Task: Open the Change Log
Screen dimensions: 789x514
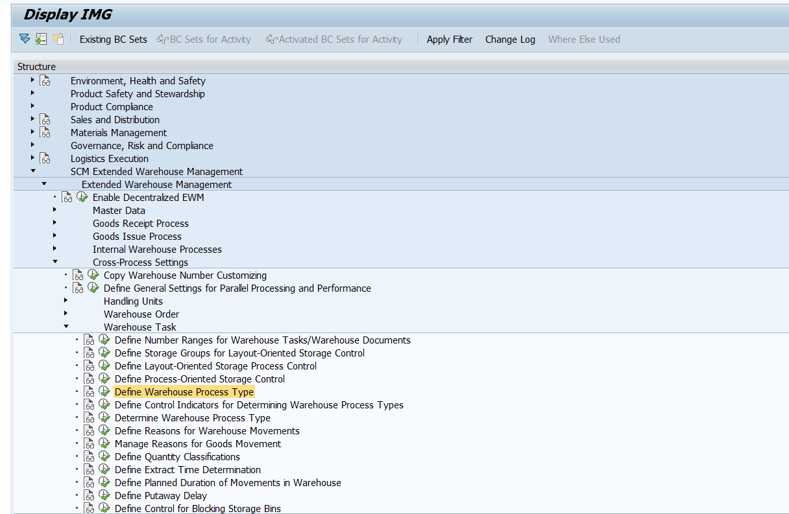Action: [510, 40]
